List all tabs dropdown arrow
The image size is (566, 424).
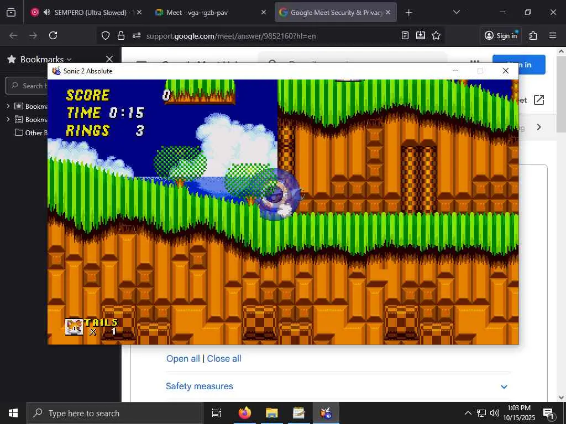pyautogui.click(x=456, y=12)
